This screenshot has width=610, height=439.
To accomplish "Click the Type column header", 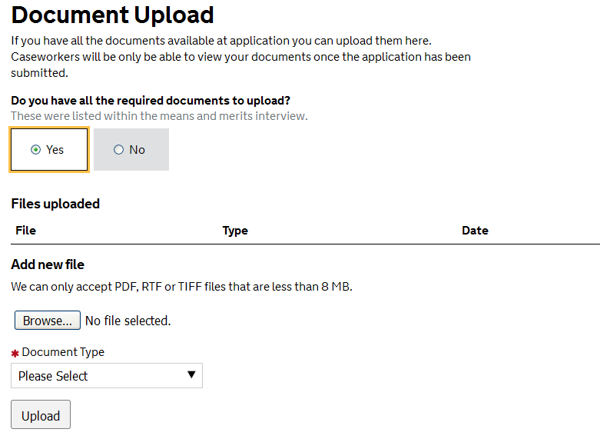I will (235, 231).
